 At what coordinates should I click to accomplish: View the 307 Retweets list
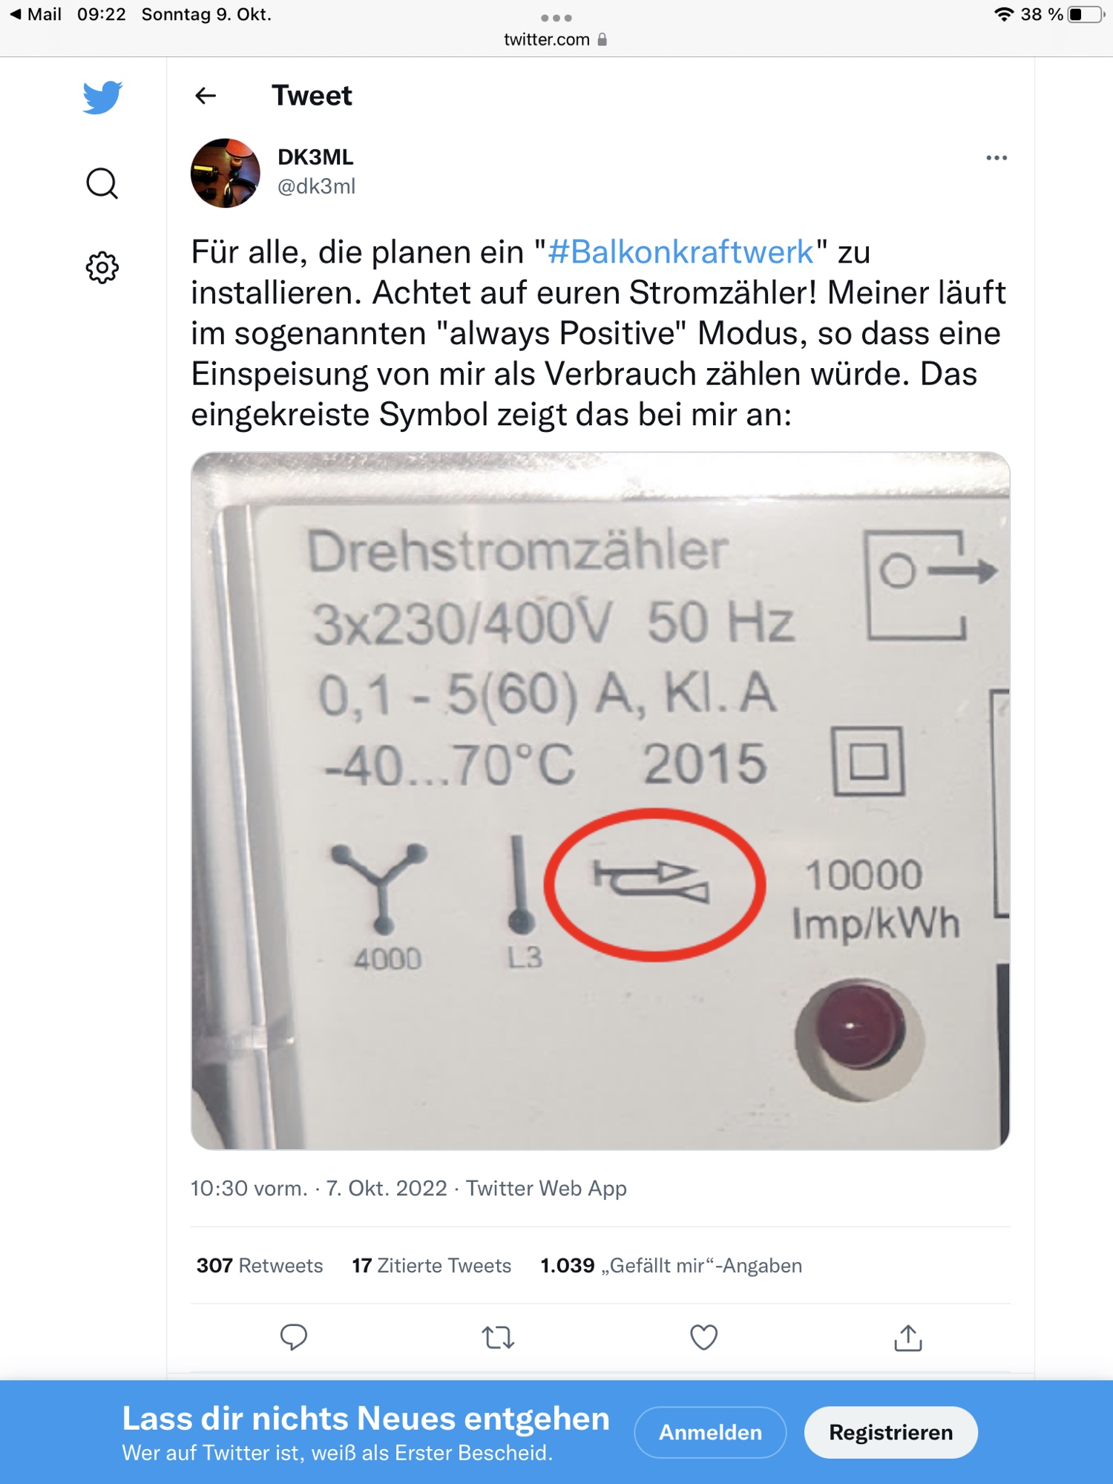coord(260,1265)
